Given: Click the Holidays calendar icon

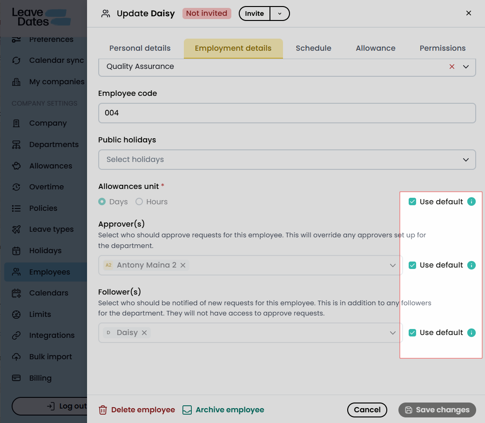Looking at the screenshot, I should pos(16,251).
